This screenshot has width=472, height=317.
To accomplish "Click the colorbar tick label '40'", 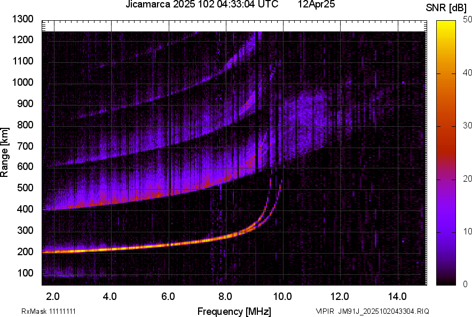I will [x=467, y=72].
